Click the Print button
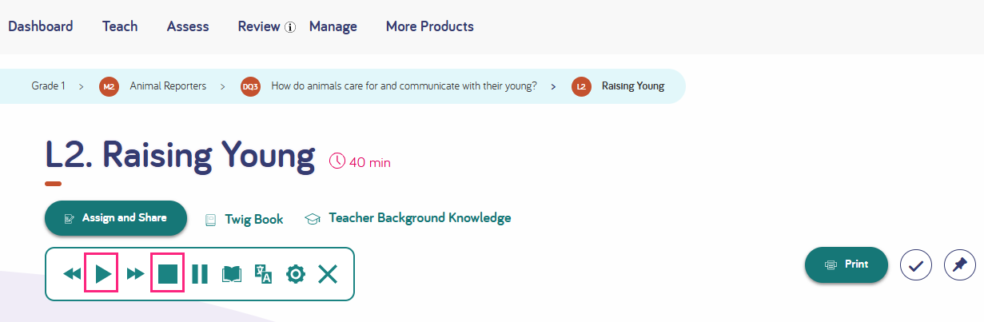This screenshot has width=984, height=322. 847,264
